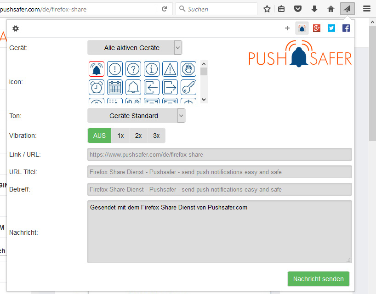Viewport: 376px width, 294px height.
Task: Show Firefox bookmarks list
Action: click(x=281, y=9)
